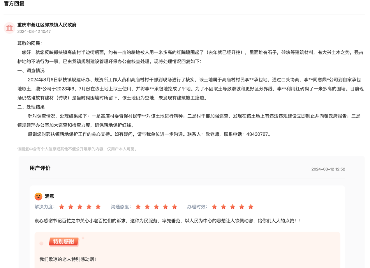Click the evaluation timestamp 2024-08-12 12:52
The height and width of the screenshot is (268, 370).
coord(328,169)
